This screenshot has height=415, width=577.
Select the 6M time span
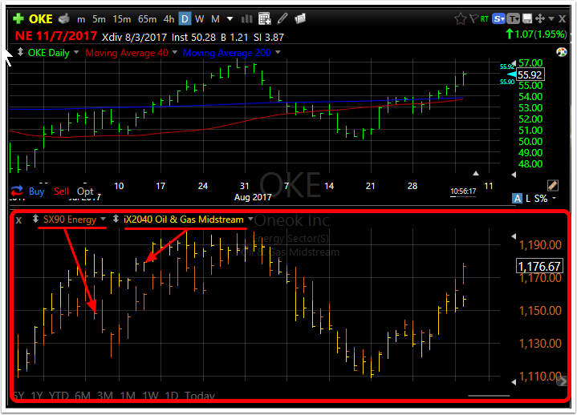tap(83, 396)
